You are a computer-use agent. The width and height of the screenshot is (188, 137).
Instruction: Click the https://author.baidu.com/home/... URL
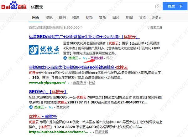(x=58, y=132)
